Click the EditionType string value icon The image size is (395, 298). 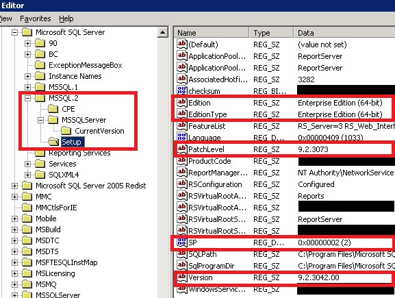click(x=182, y=114)
